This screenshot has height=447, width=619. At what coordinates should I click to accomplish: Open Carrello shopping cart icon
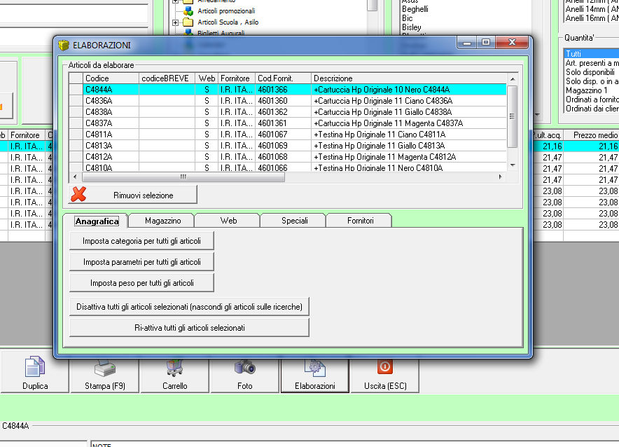pos(174,368)
